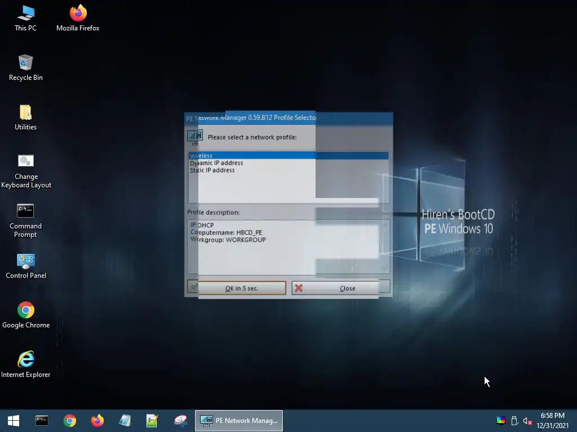Screen dimensions: 577x432
Task: Select the Dynamic IP address profile
Action: click(x=288, y=163)
